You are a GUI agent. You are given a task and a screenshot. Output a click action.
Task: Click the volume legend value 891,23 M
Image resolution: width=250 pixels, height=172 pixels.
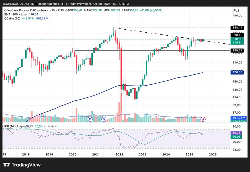42,18
